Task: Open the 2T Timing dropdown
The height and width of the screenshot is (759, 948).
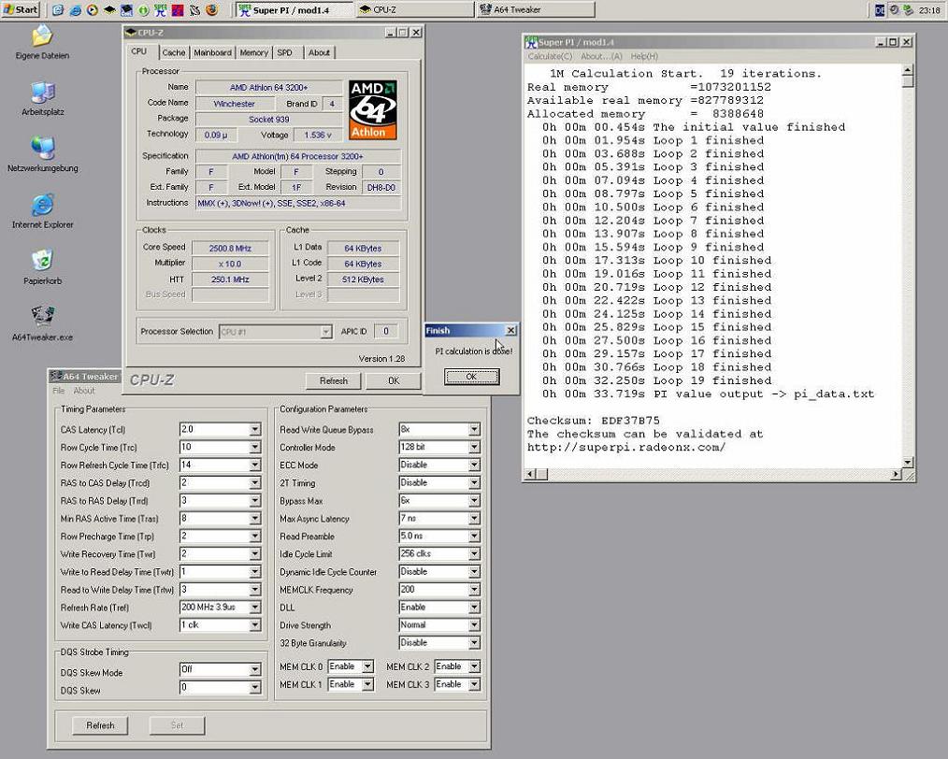Action: pyautogui.click(x=475, y=483)
